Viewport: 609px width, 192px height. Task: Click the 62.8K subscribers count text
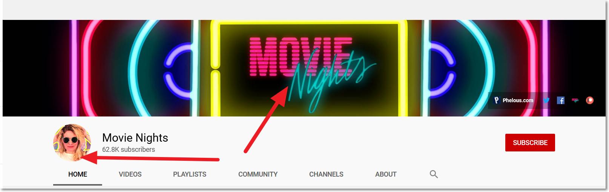click(x=129, y=150)
